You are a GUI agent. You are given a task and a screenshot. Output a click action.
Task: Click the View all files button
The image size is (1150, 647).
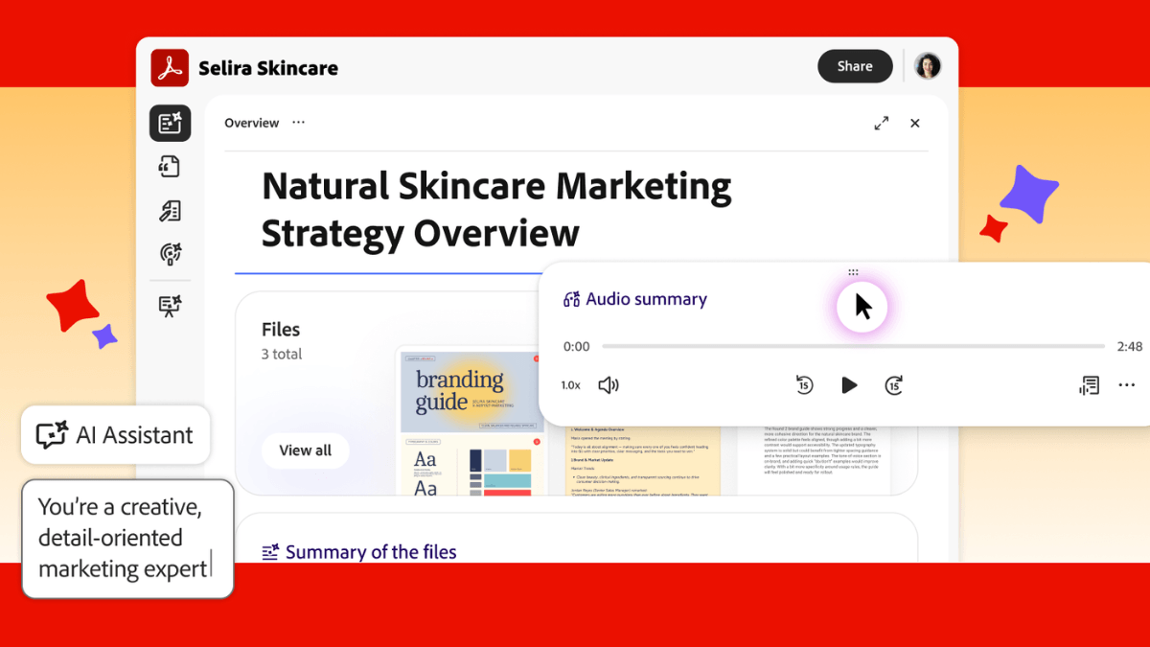point(306,451)
